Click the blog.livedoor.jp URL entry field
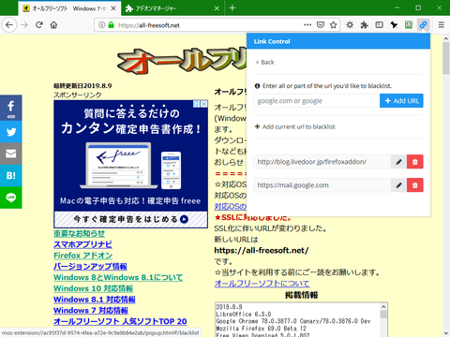Image resolution: width=450 pixels, height=337 pixels. (x=322, y=162)
